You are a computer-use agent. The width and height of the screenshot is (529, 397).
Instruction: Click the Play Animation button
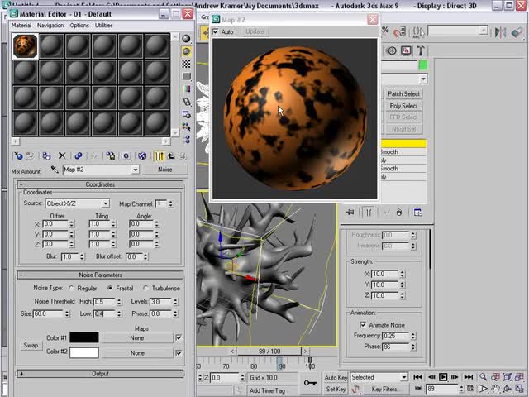pyautogui.click(x=443, y=377)
